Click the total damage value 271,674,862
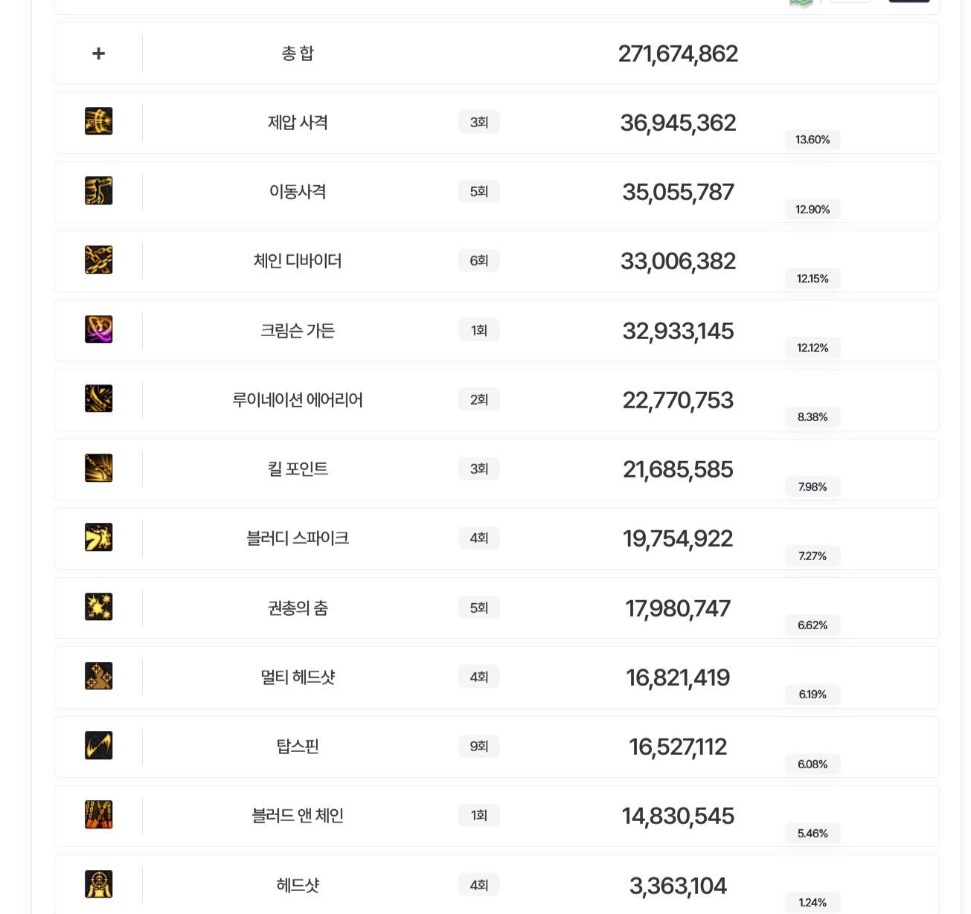Viewport: 971px width, 914px height. tap(678, 54)
